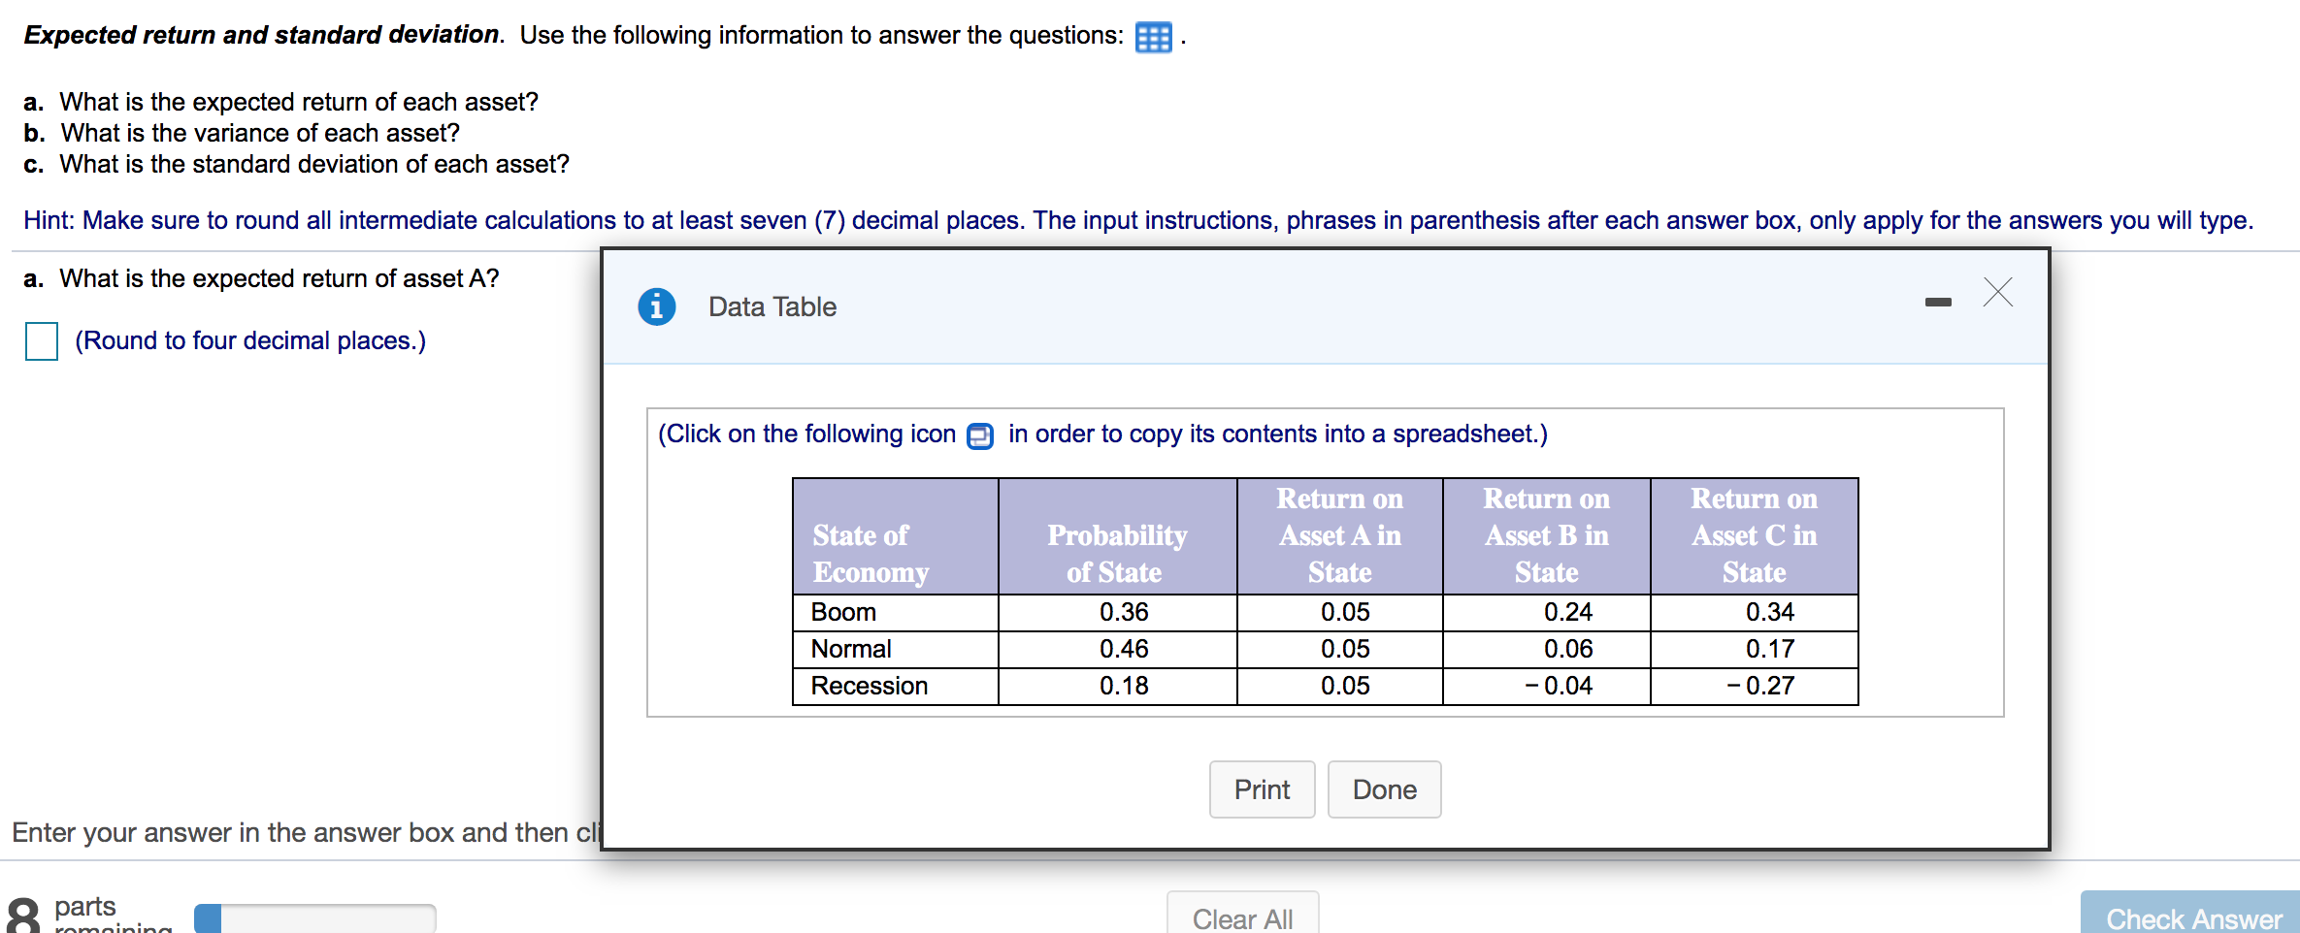This screenshot has width=2300, height=933.
Task: Select the Return on Asset B column header
Action: [x=1545, y=534]
